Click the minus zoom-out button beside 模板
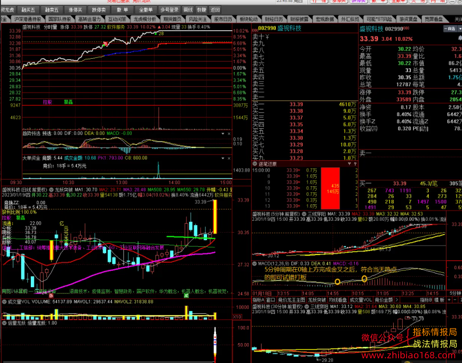 pos(455,300)
